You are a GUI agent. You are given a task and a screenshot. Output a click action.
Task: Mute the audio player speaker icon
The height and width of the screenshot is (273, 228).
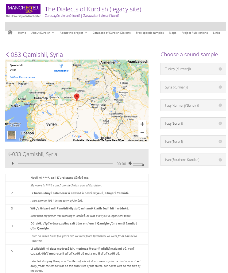pos(130,163)
